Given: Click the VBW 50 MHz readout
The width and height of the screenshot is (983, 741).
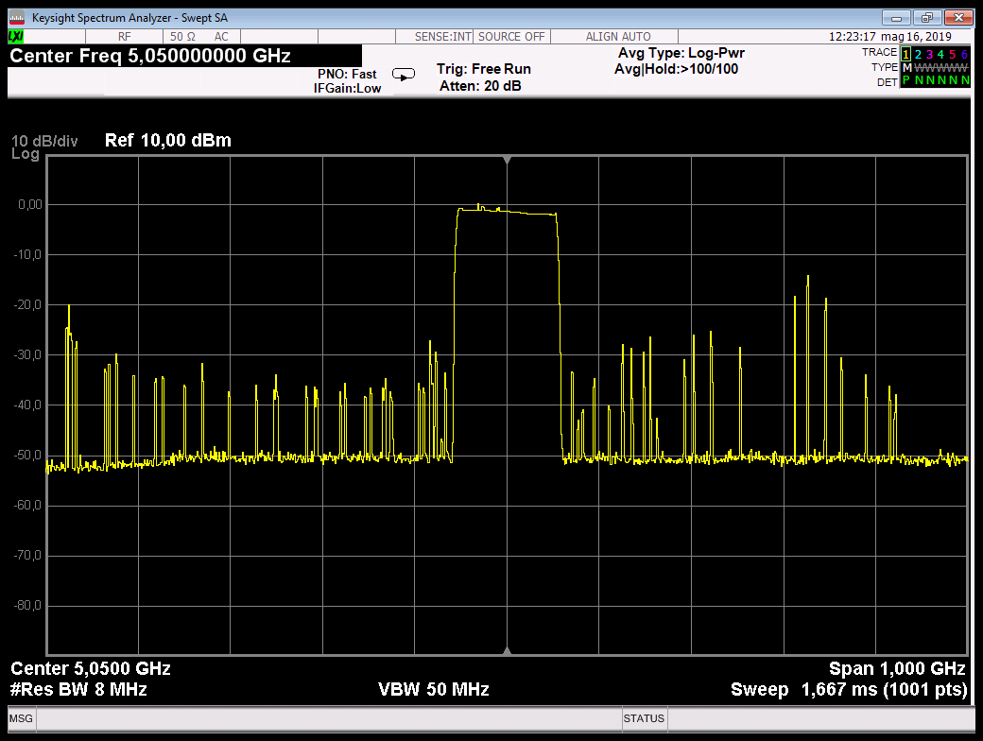Looking at the screenshot, I should [x=434, y=690].
